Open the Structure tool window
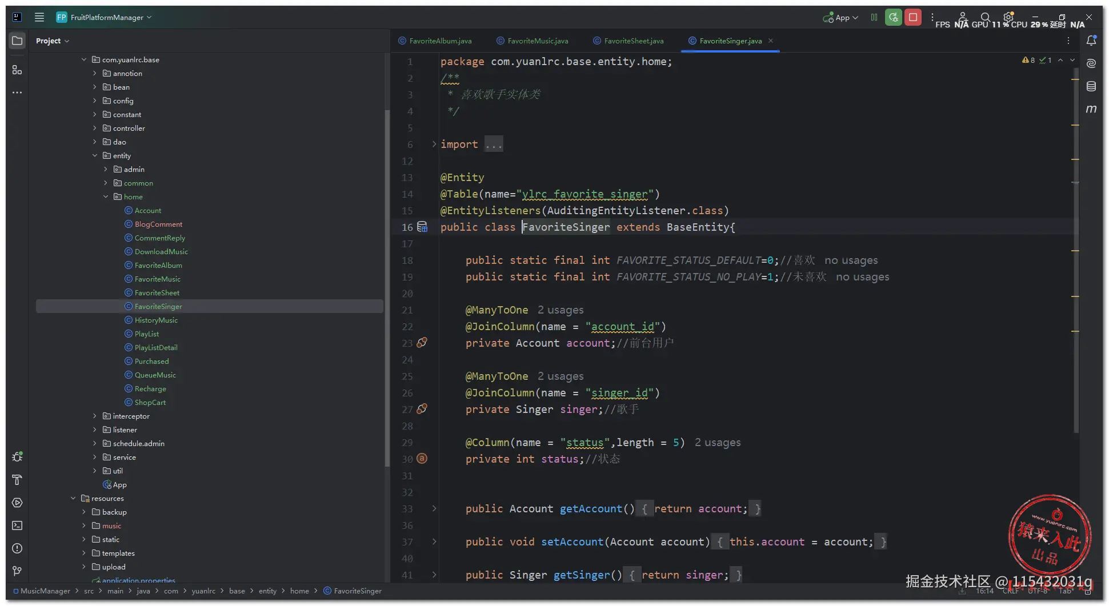The width and height of the screenshot is (1109, 606). coord(17,70)
